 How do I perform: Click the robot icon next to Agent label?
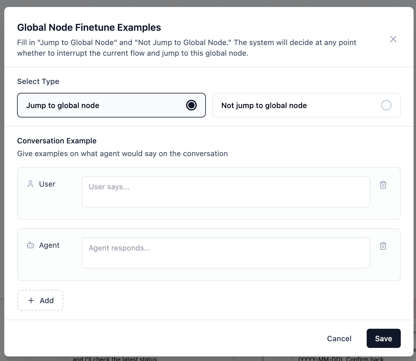tap(30, 245)
